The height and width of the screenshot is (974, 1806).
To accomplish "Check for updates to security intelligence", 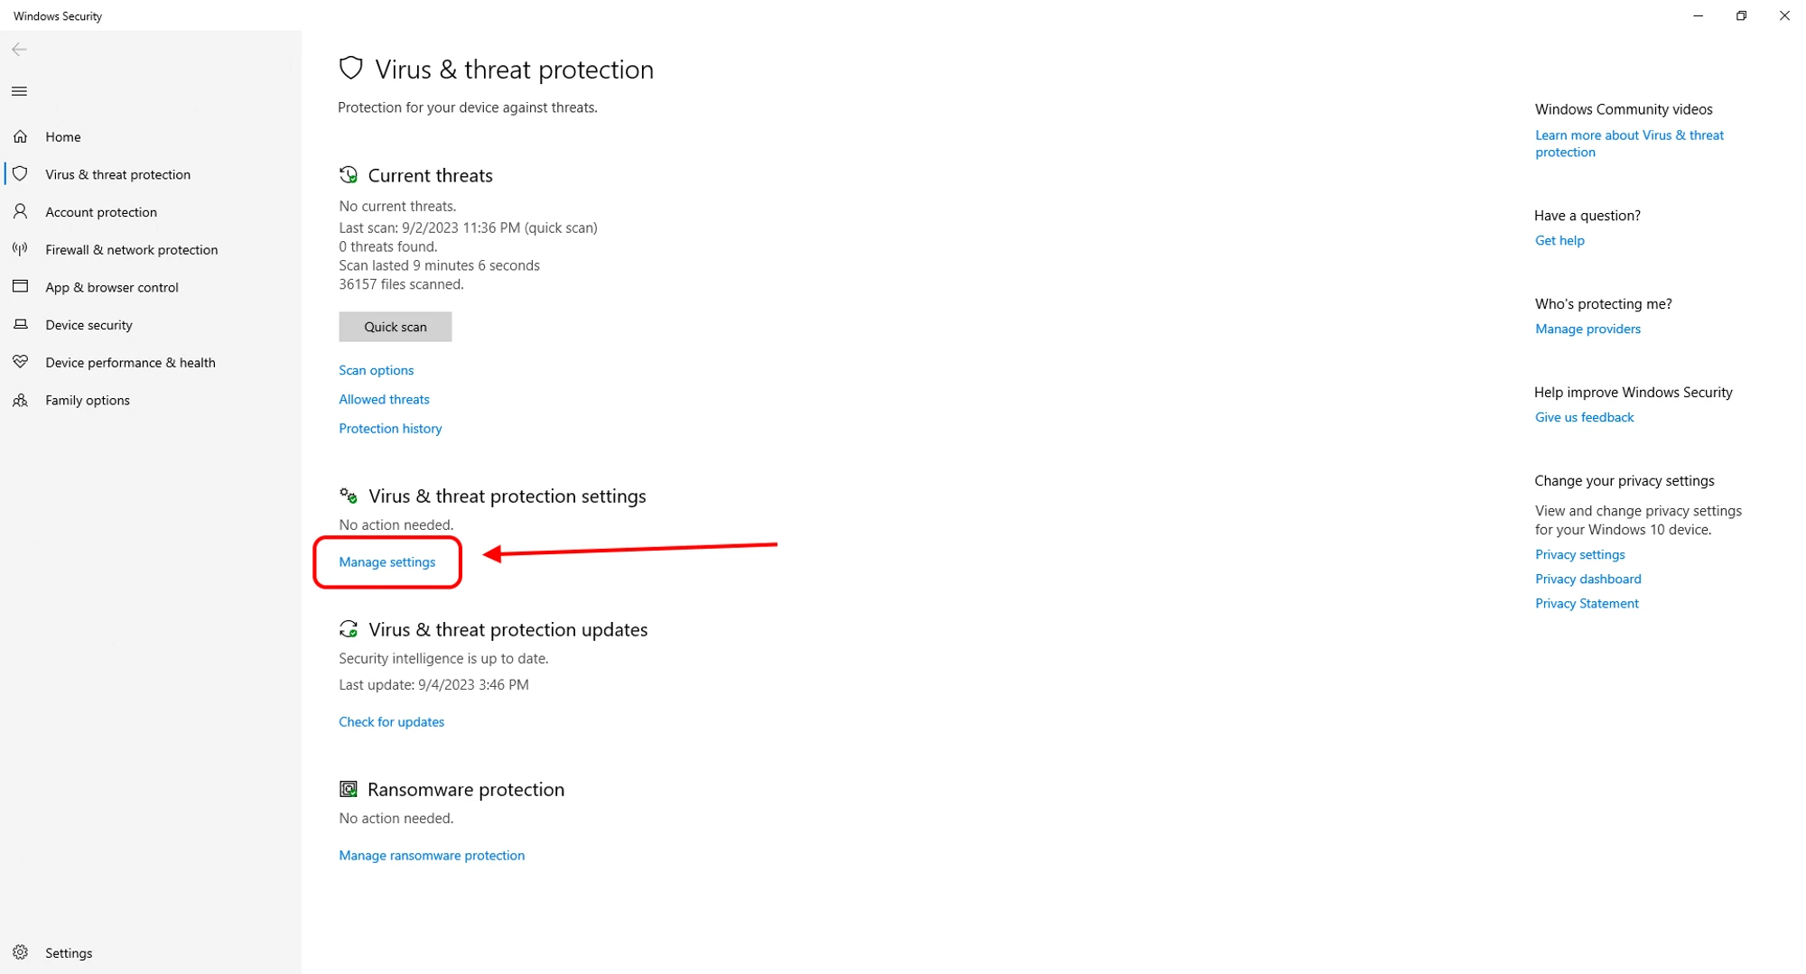I will [x=391, y=721].
